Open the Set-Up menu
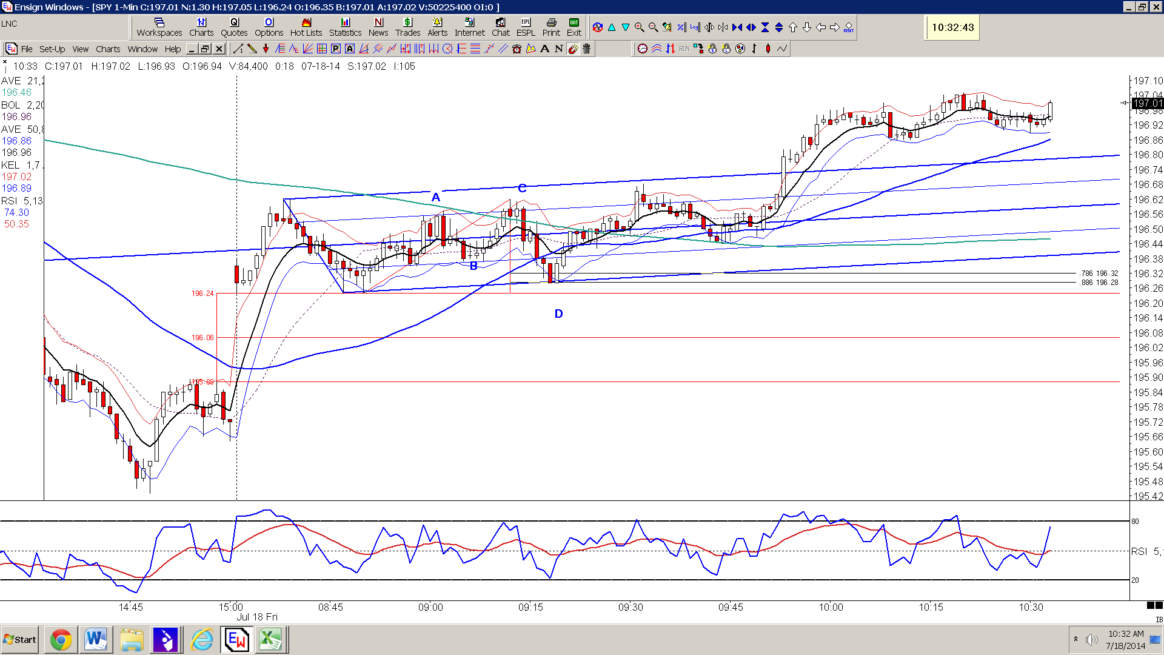Viewport: 1164px width, 655px height. point(52,49)
